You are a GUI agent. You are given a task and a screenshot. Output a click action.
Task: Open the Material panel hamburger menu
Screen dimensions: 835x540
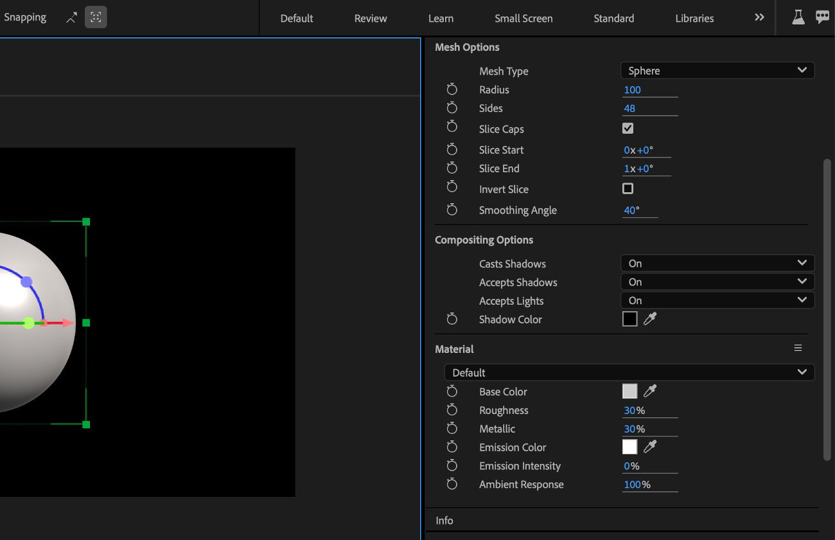[x=798, y=348]
